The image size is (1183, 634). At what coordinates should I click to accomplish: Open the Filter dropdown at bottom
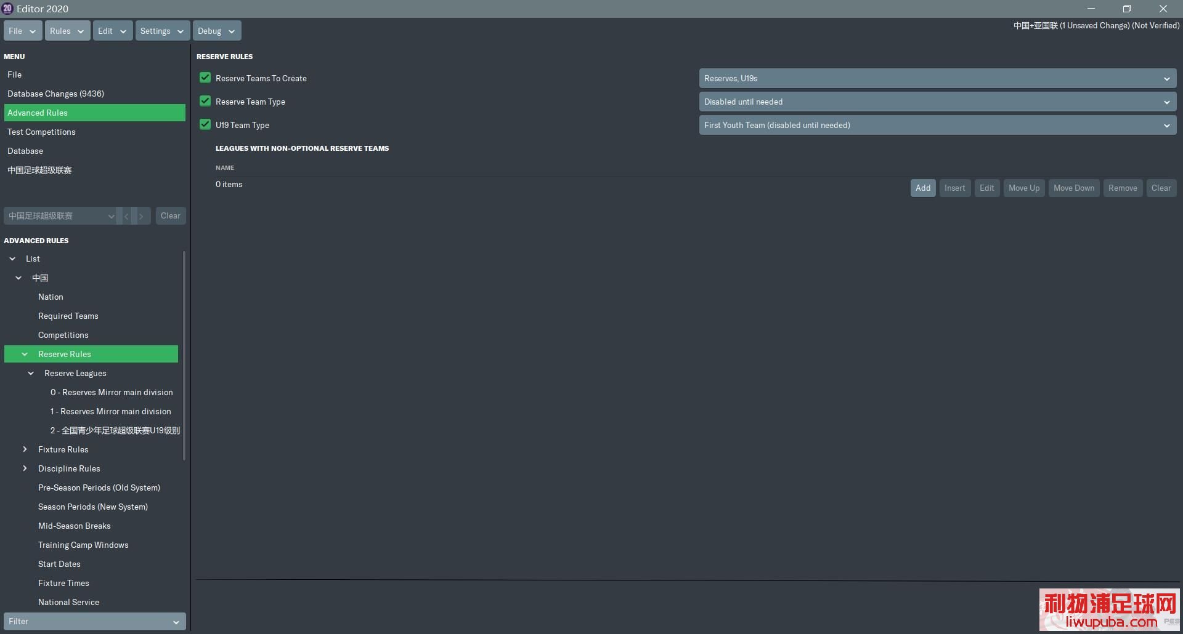[95, 622]
